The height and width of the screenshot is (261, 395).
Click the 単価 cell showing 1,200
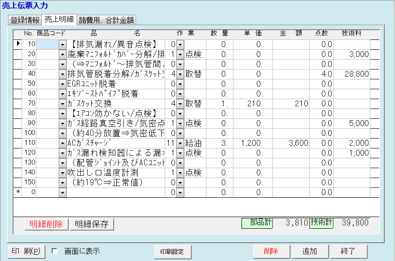coord(252,143)
